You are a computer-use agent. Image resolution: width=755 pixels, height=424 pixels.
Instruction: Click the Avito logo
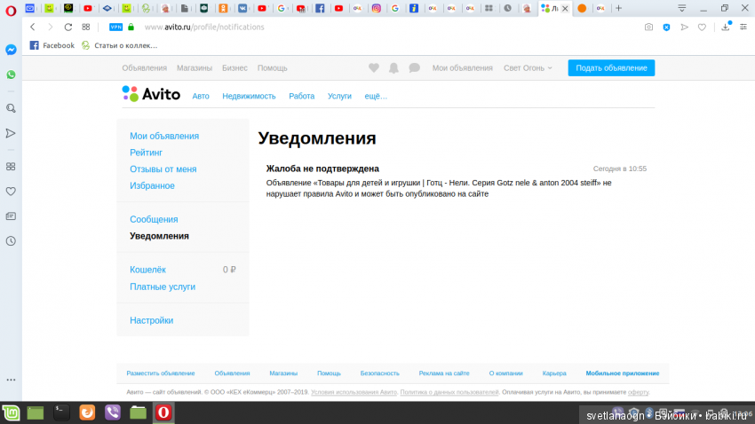(151, 94)
